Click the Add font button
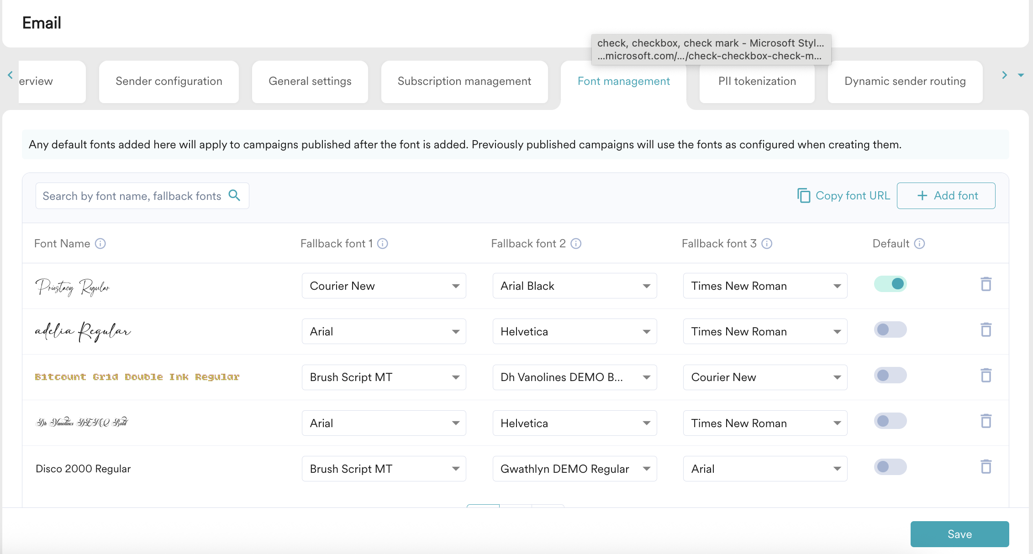The image size is (1033, 554). [x=946, y=196]
